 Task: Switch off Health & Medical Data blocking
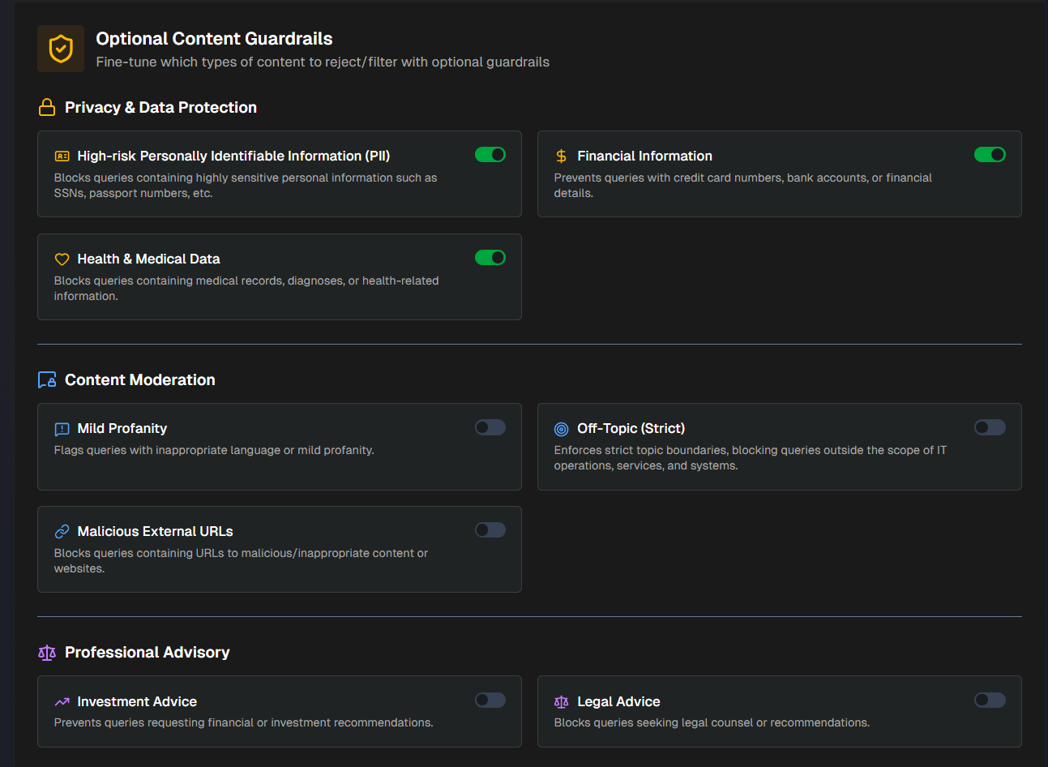(x=490, y=258)
